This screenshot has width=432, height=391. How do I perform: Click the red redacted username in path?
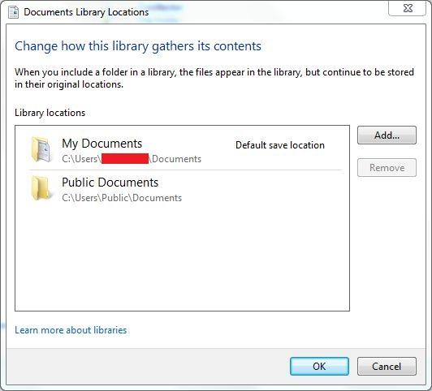tap(125, 159)
